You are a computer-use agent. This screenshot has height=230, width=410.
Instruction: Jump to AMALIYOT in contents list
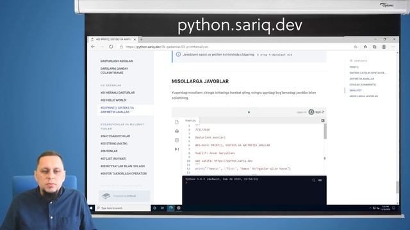click(x=356, y=91)
